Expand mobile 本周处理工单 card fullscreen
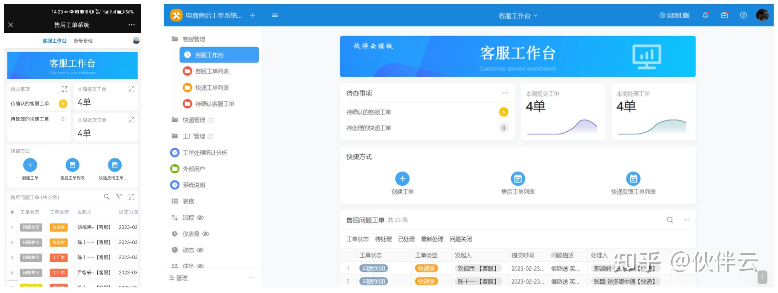This screenshot has height=293, width=778. tap(131, 120)
